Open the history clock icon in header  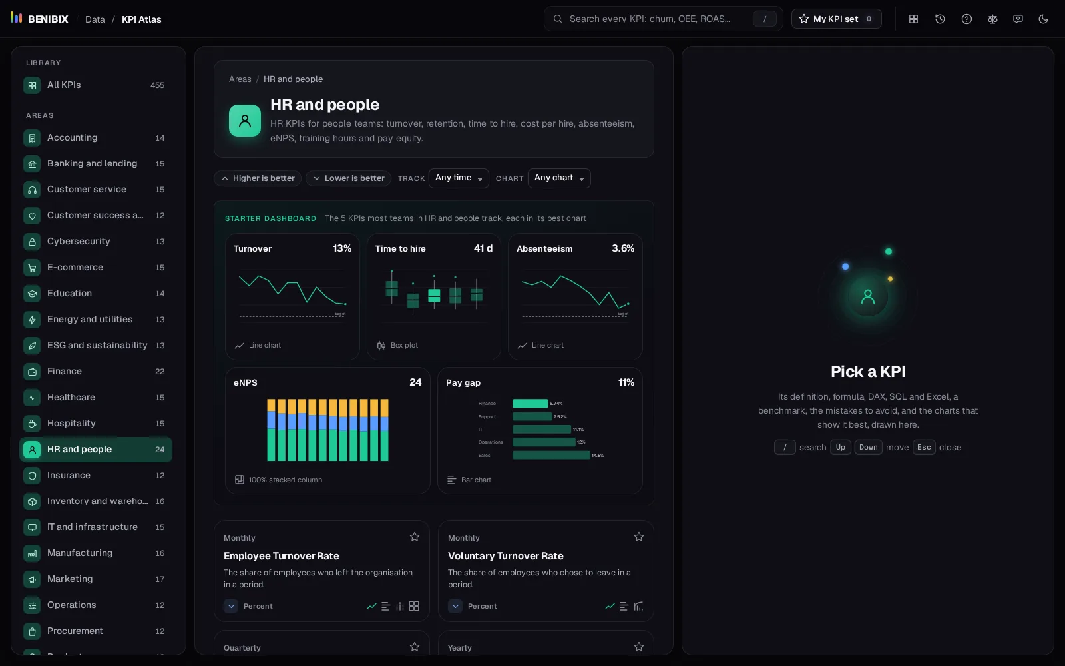pos(940,19)
